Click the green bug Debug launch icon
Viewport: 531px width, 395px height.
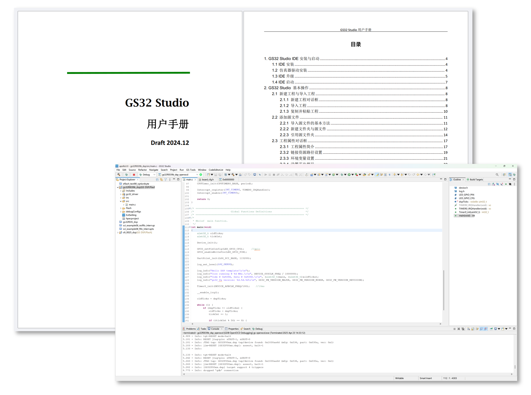[126, 175]
